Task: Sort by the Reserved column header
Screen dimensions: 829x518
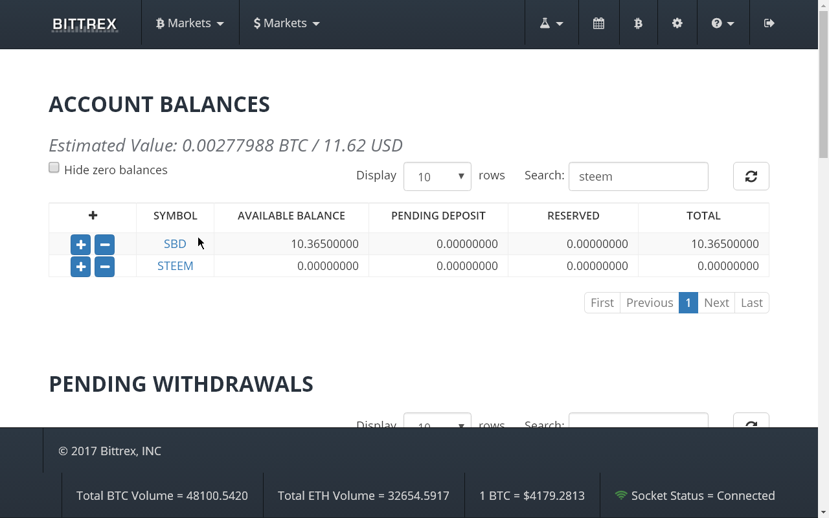Action: point(573,216)
